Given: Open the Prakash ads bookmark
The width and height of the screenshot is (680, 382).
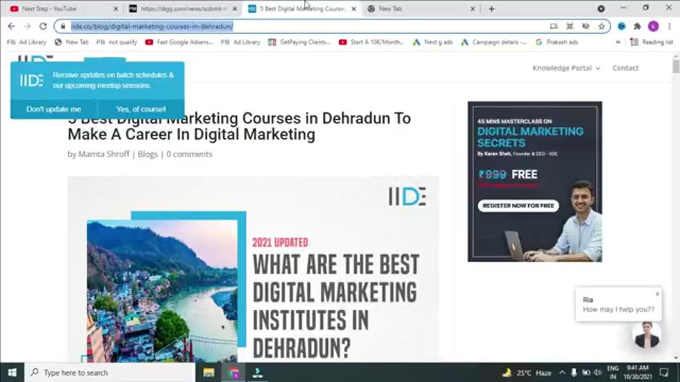Looking at the screenshot, I should pyautogui.click(x=556, y=42).
